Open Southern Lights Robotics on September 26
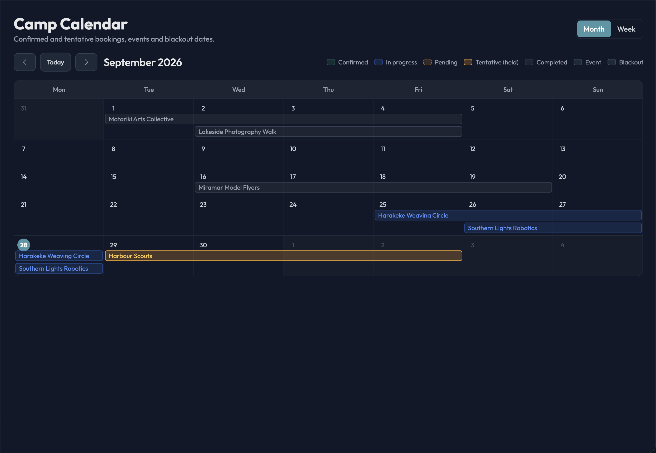Screen dimensions: 656x453 (x=553, y=228)
